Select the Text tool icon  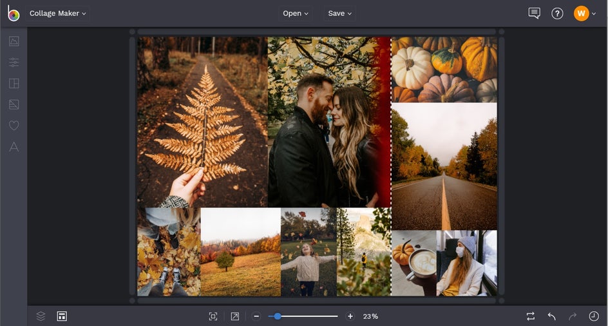[x=14, y=147]
